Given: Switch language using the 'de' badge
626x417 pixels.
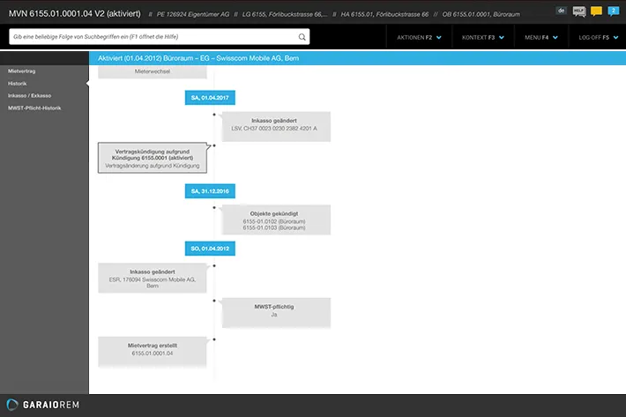Looking at the screenshot, I should [562, 11].
